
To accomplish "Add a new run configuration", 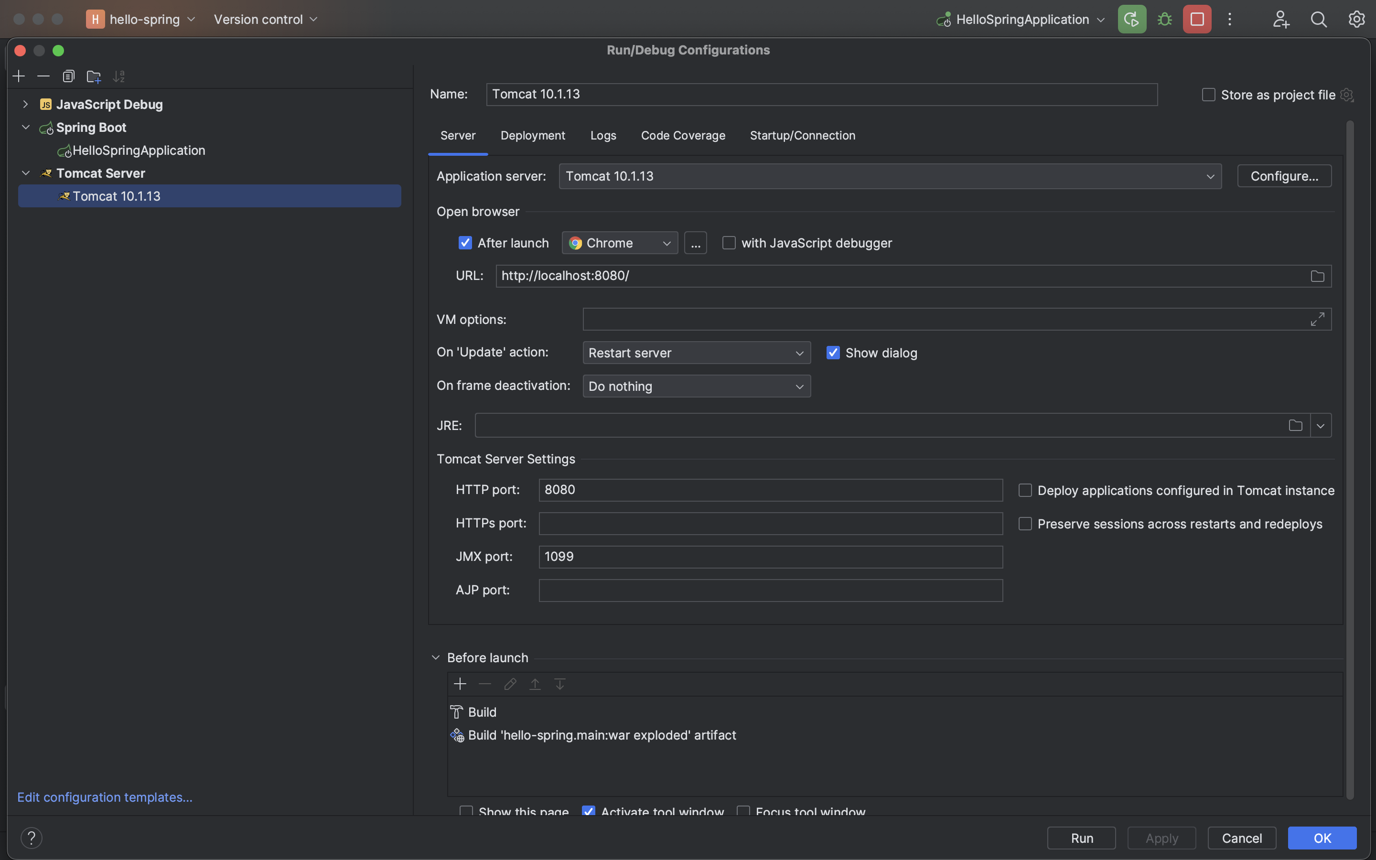I will point(19,76).
